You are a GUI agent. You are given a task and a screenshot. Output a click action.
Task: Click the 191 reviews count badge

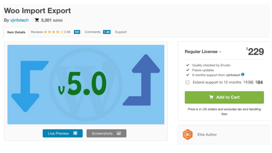click(76, 32)
